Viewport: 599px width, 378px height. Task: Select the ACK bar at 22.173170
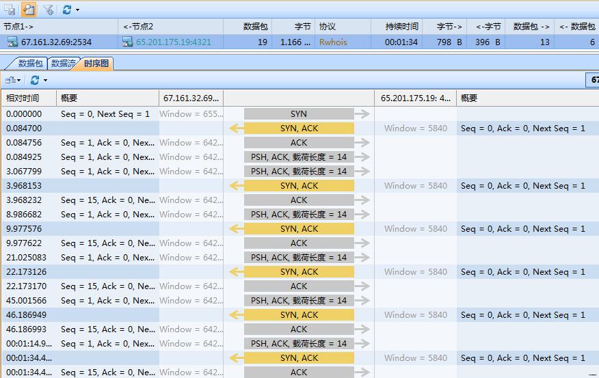coord(299,286)
